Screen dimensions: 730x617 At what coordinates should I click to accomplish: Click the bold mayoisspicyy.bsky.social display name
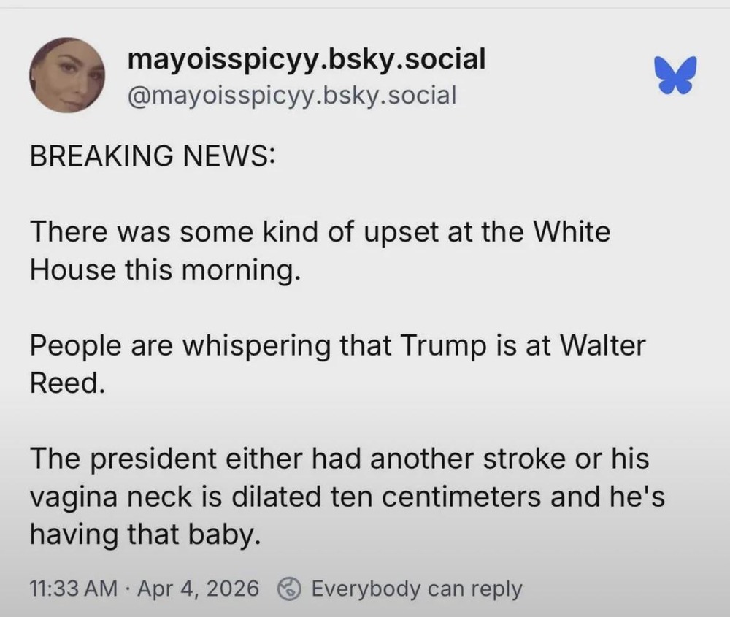coord(306,59)
